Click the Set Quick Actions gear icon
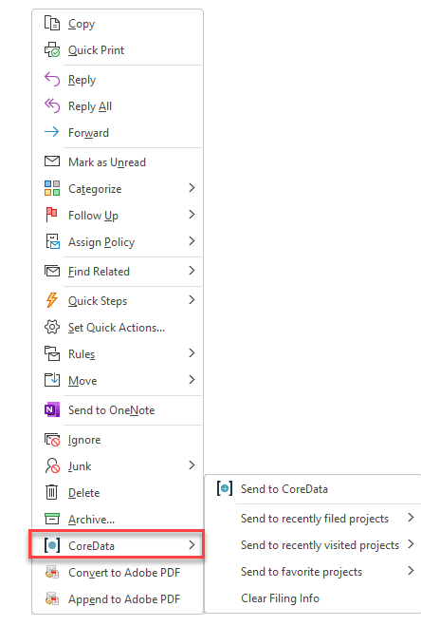The image size is (421, 626). (52, 327)
